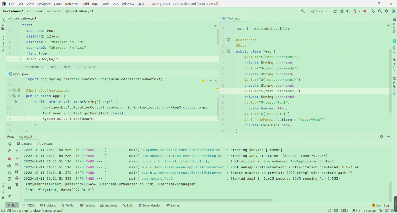Open the RestfulTool side panel
Viewport: 397px width, 213px height.
pos(394,86)
